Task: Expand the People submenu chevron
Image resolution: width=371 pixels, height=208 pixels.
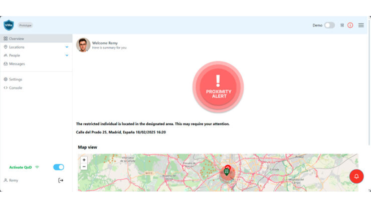Action: (67, 55)
